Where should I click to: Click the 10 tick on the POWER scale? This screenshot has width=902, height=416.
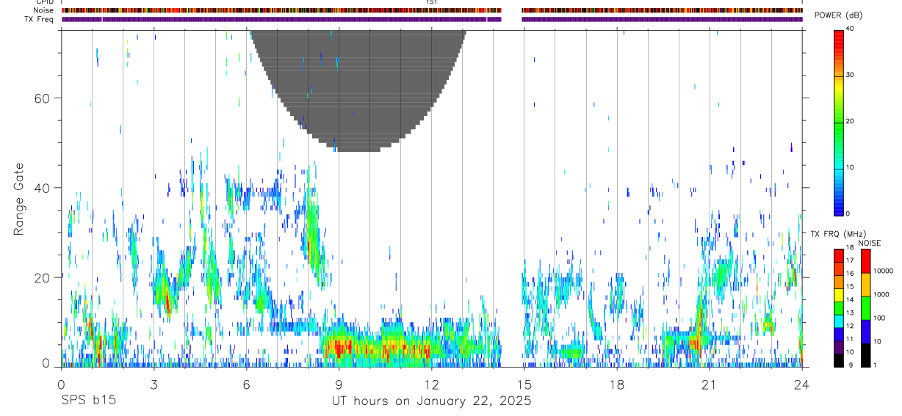click(x=851, y=167)
